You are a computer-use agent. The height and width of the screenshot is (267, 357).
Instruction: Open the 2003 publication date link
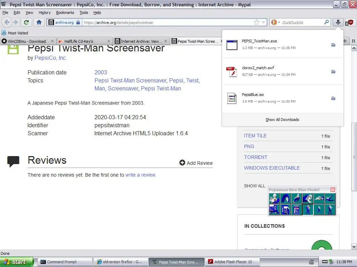point(101,72)
